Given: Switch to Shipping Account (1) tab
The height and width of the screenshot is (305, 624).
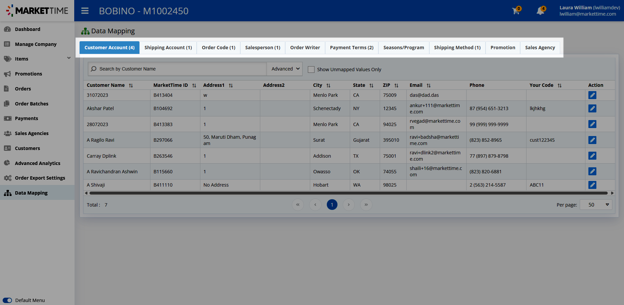Looking at the screenshot, I should (168, 48).
